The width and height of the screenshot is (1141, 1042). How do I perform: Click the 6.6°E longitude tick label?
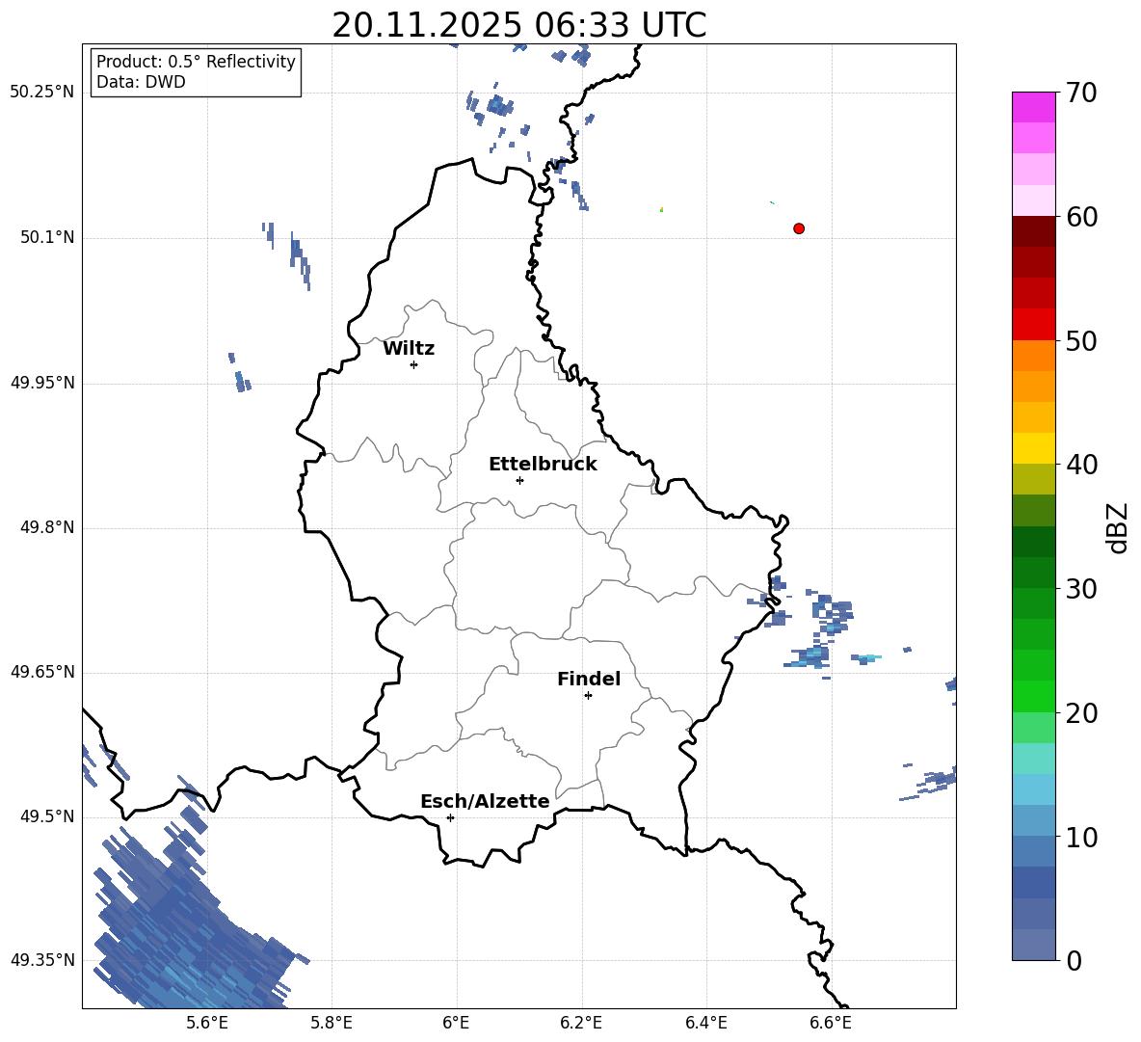[x=831, y=1024]
